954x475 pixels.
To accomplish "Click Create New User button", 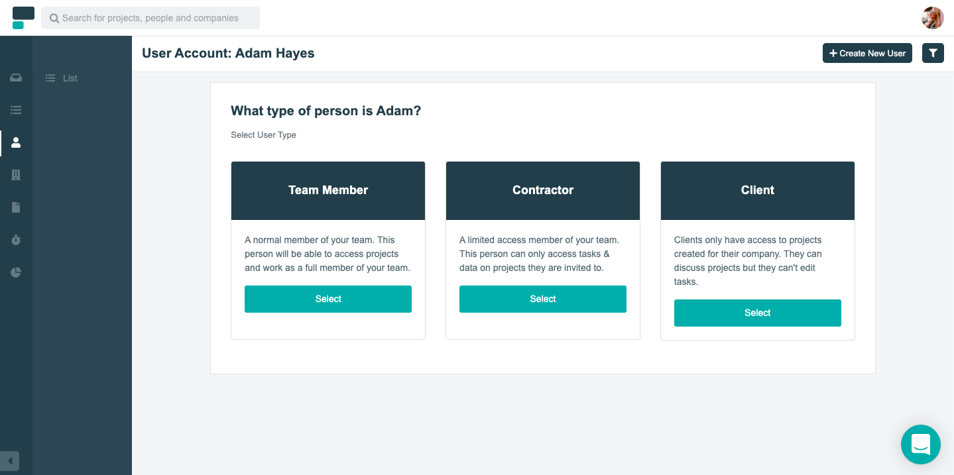I will pos(867,53).
